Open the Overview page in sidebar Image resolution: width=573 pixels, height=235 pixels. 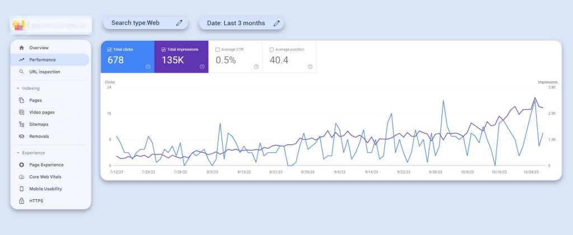coord(39,48)
